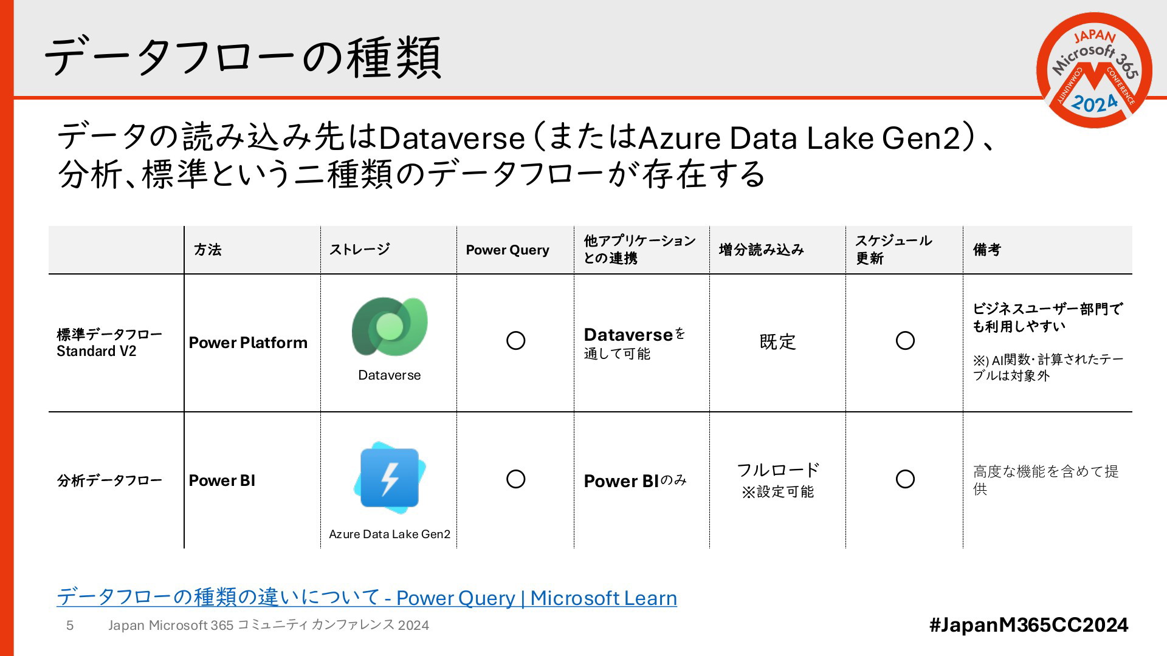Select the ストレージ column header

coord(359,250)
